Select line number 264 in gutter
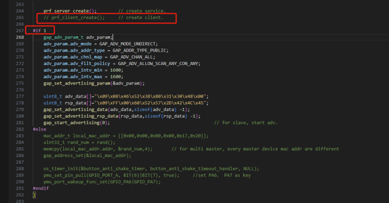Viewport: 389px width, 203px height. [x=20, y=11]
